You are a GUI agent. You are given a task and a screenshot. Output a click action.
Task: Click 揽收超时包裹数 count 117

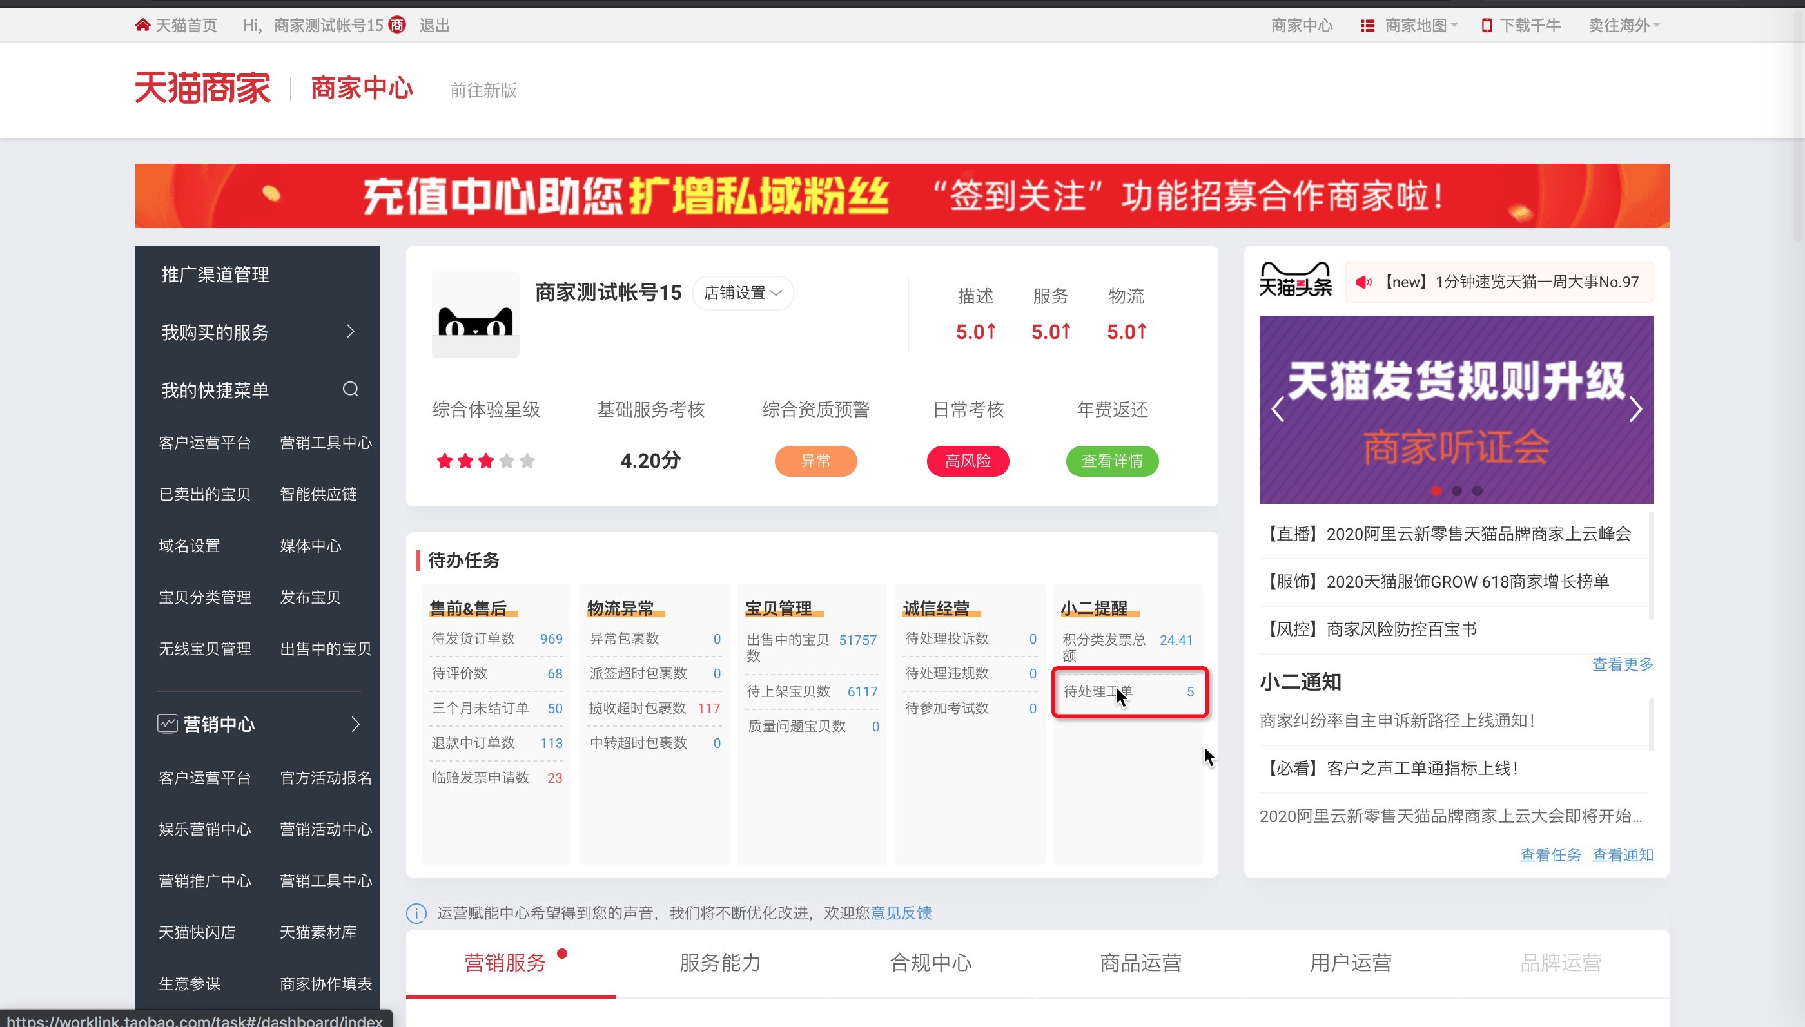[x=708, y=708]
